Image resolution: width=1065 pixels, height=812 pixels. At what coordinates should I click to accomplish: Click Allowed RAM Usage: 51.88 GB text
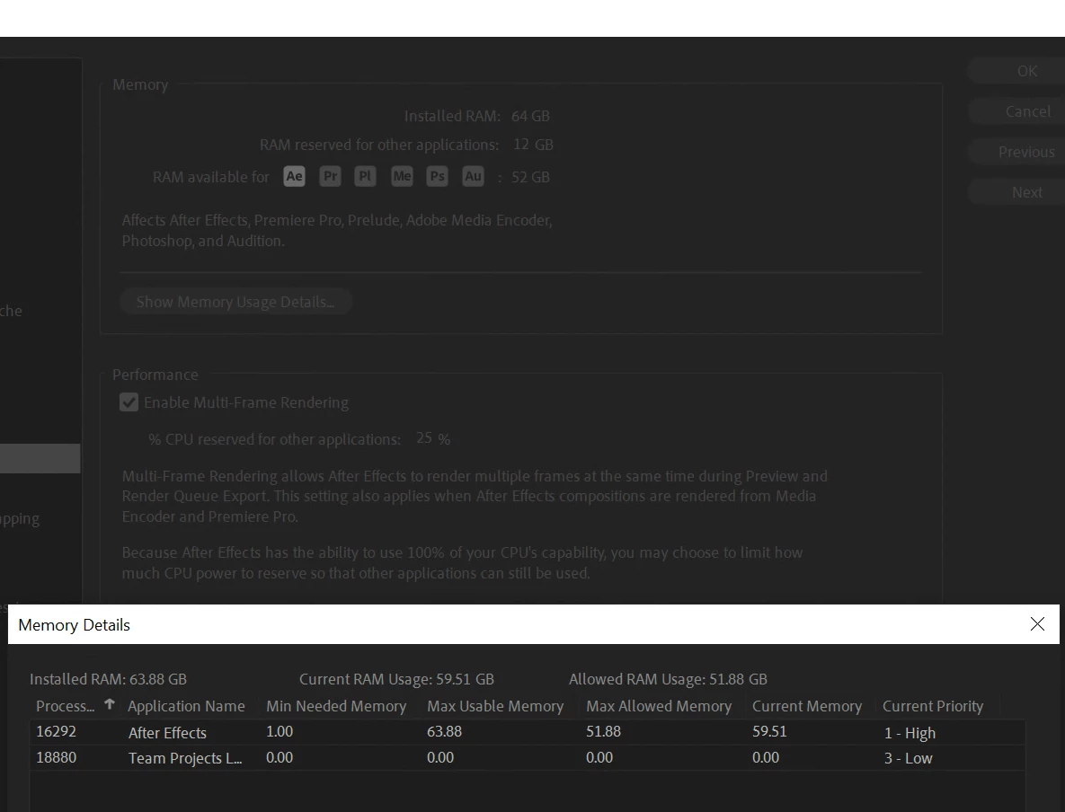point(668,679)
